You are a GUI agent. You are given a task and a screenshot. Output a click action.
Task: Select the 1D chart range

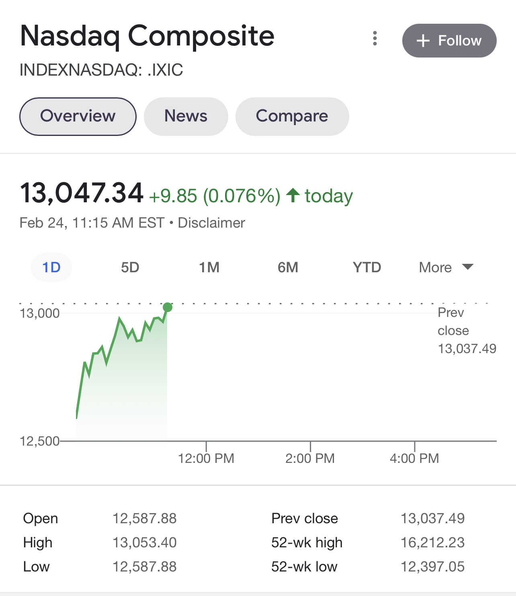click(x=51, y=267)
